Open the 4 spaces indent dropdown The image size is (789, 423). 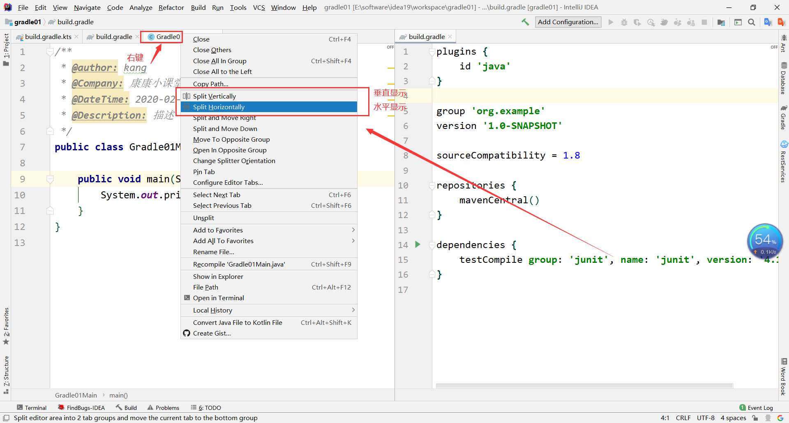733,418
